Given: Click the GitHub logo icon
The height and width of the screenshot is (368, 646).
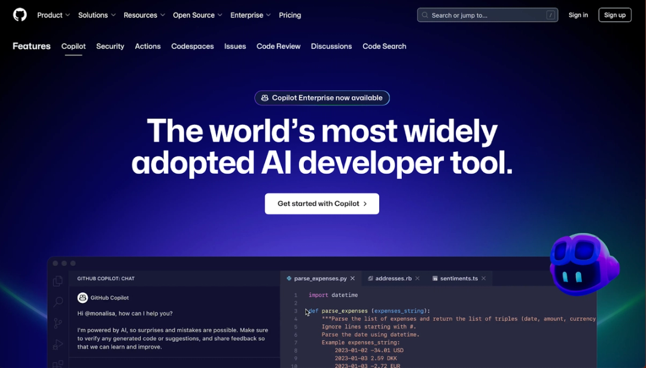Looking at the screenshot, I should [x=20, y=15].
